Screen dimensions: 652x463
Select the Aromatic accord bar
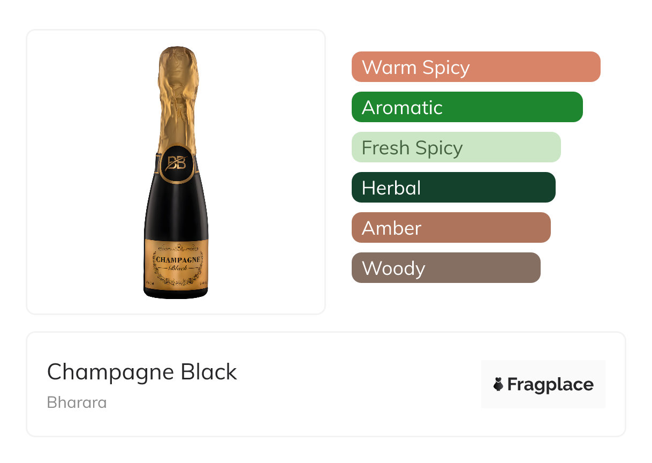(x=467, y=107)
